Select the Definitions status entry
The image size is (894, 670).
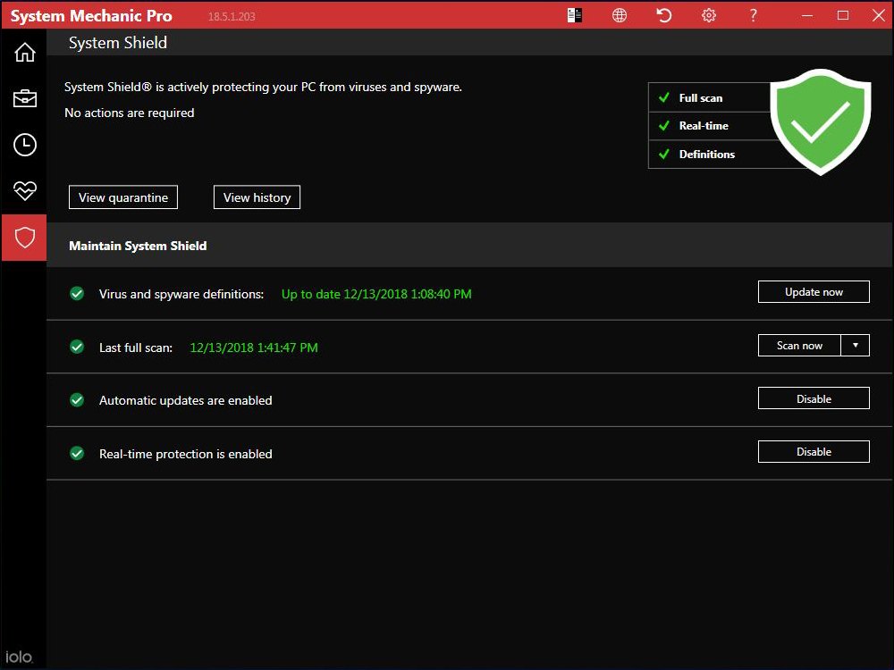pyautogui.click(x=702, y=154)
